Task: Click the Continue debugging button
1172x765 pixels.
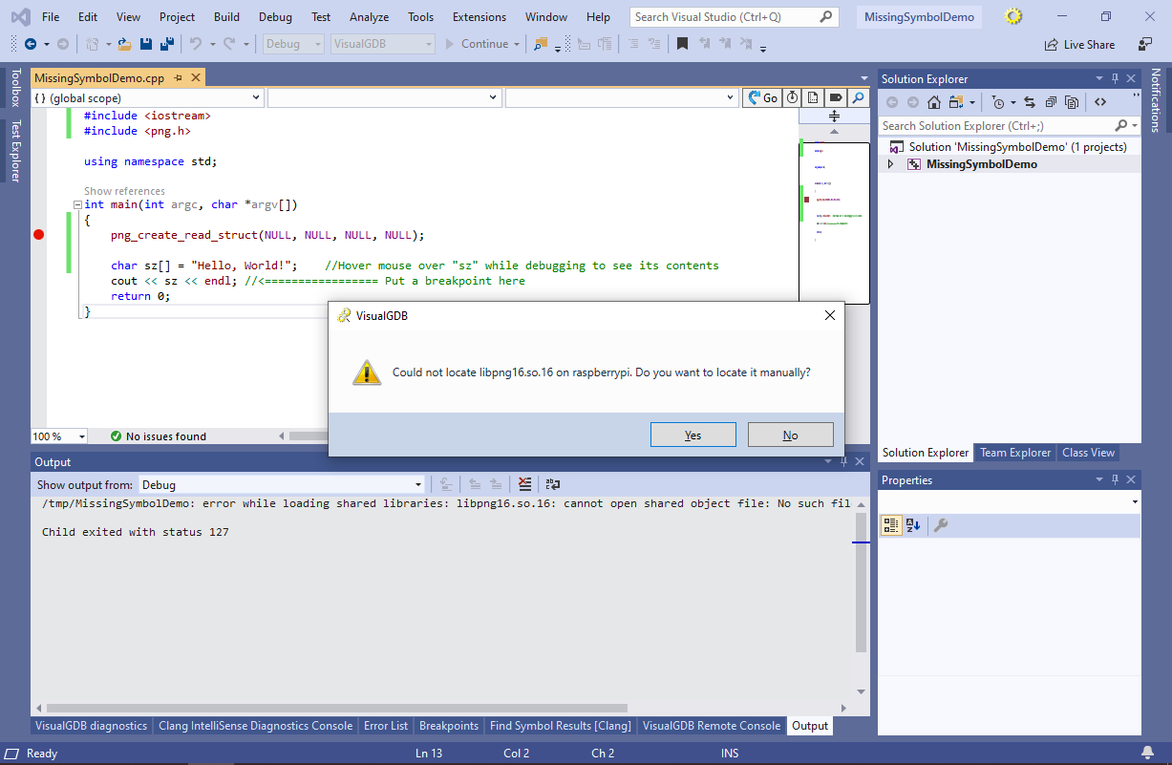Action: pyautogui.click(x=476, y=44)
